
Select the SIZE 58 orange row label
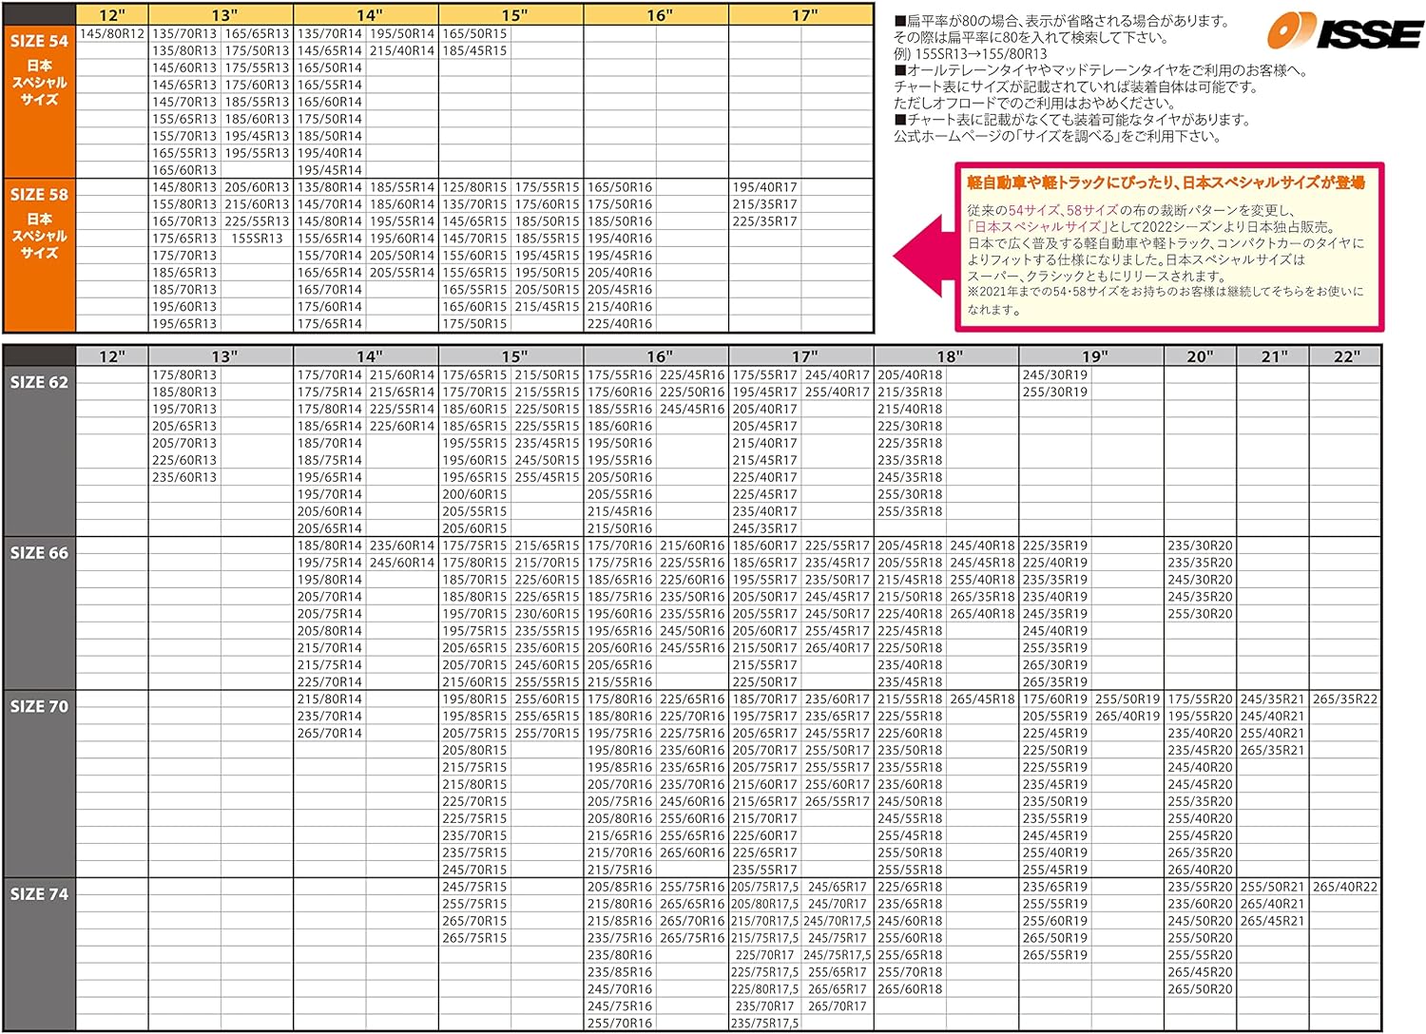coord(39,194)
